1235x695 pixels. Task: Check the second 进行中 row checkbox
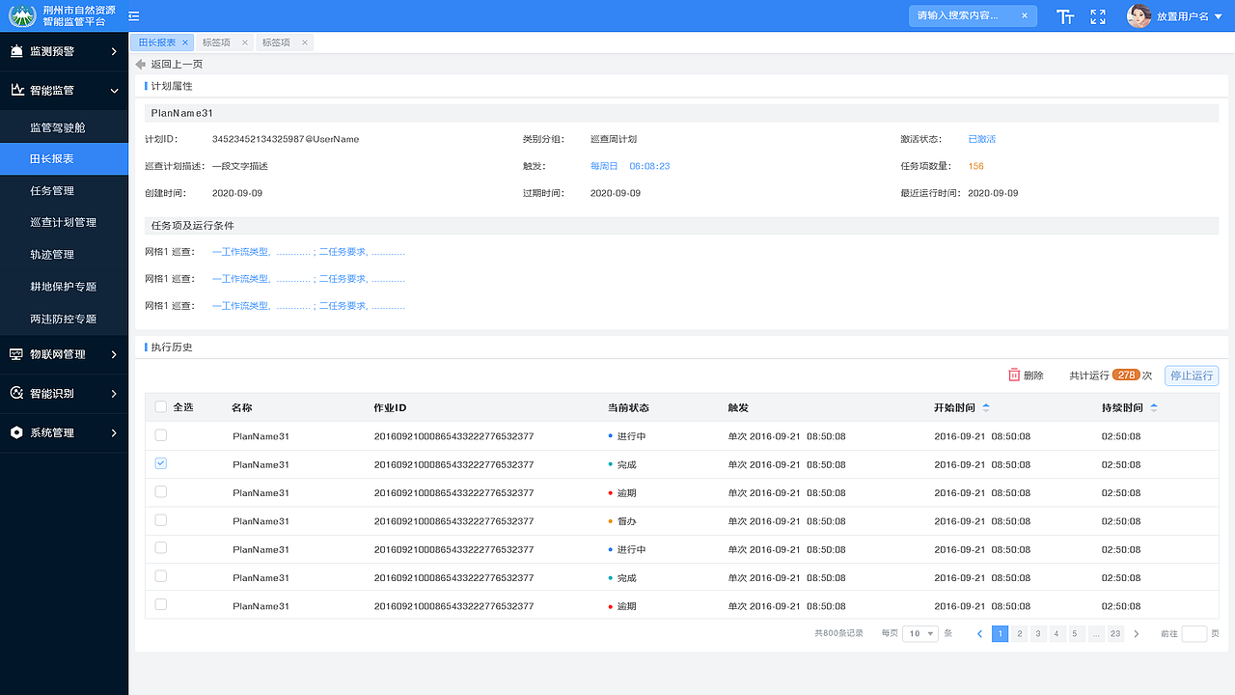pyautogui.click(x=161, y=547)
